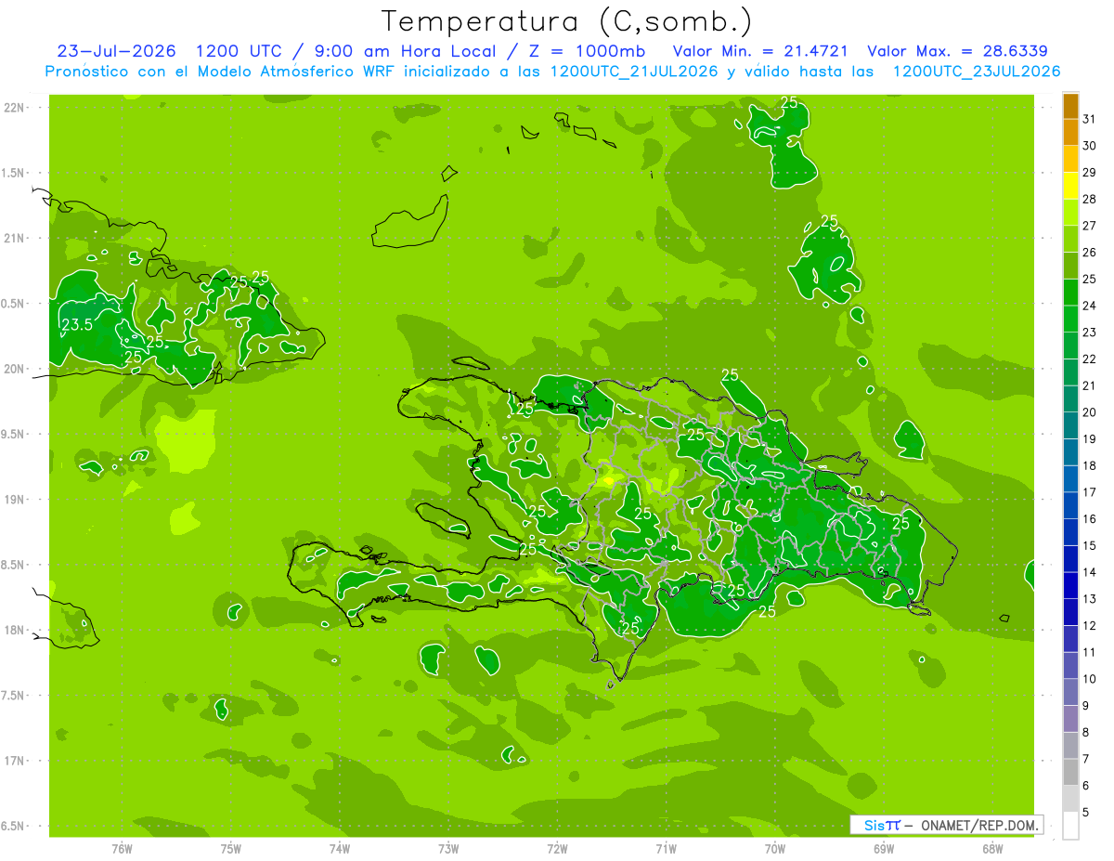Click the green swatch between 24 and 25
The height and width of the screenshot is (861, 1114).
[x=1070, y=293]
